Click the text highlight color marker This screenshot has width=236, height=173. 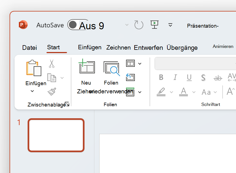pos(161,92)
